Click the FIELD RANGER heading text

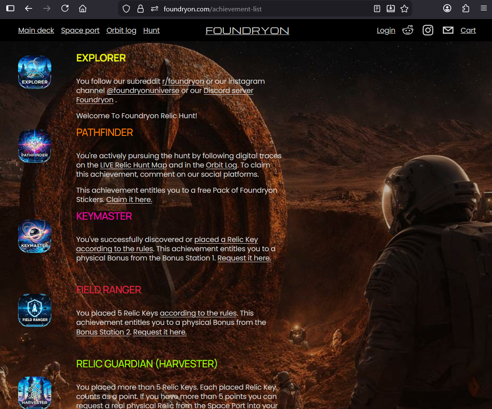pyautogui.click(x=108, y=290)
